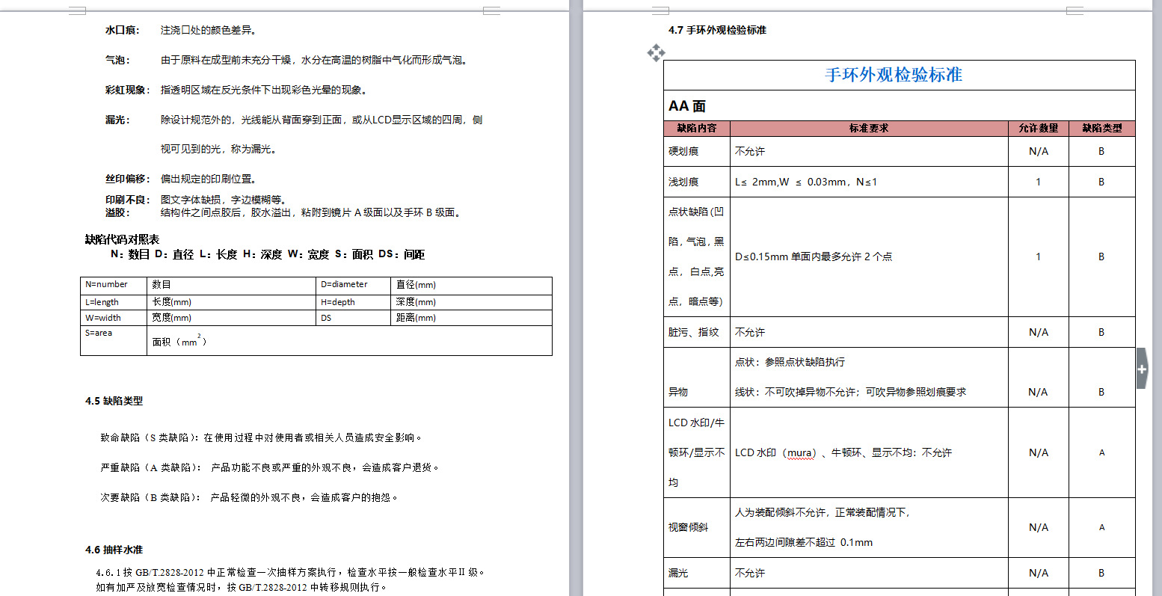Click the 标准要求 column header

pyautogui.click(x=869, y=129)
